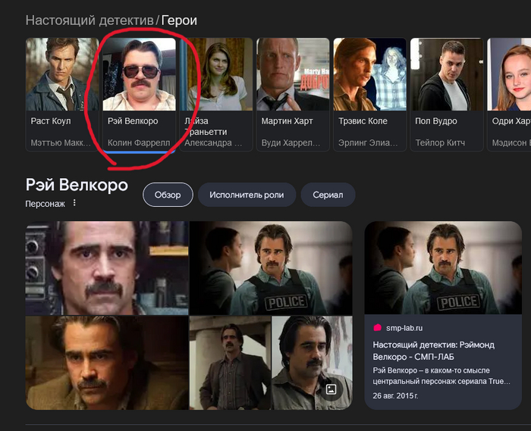Select the Сериал tab
This screenshot has width=531, height=431.
[328, 195]
